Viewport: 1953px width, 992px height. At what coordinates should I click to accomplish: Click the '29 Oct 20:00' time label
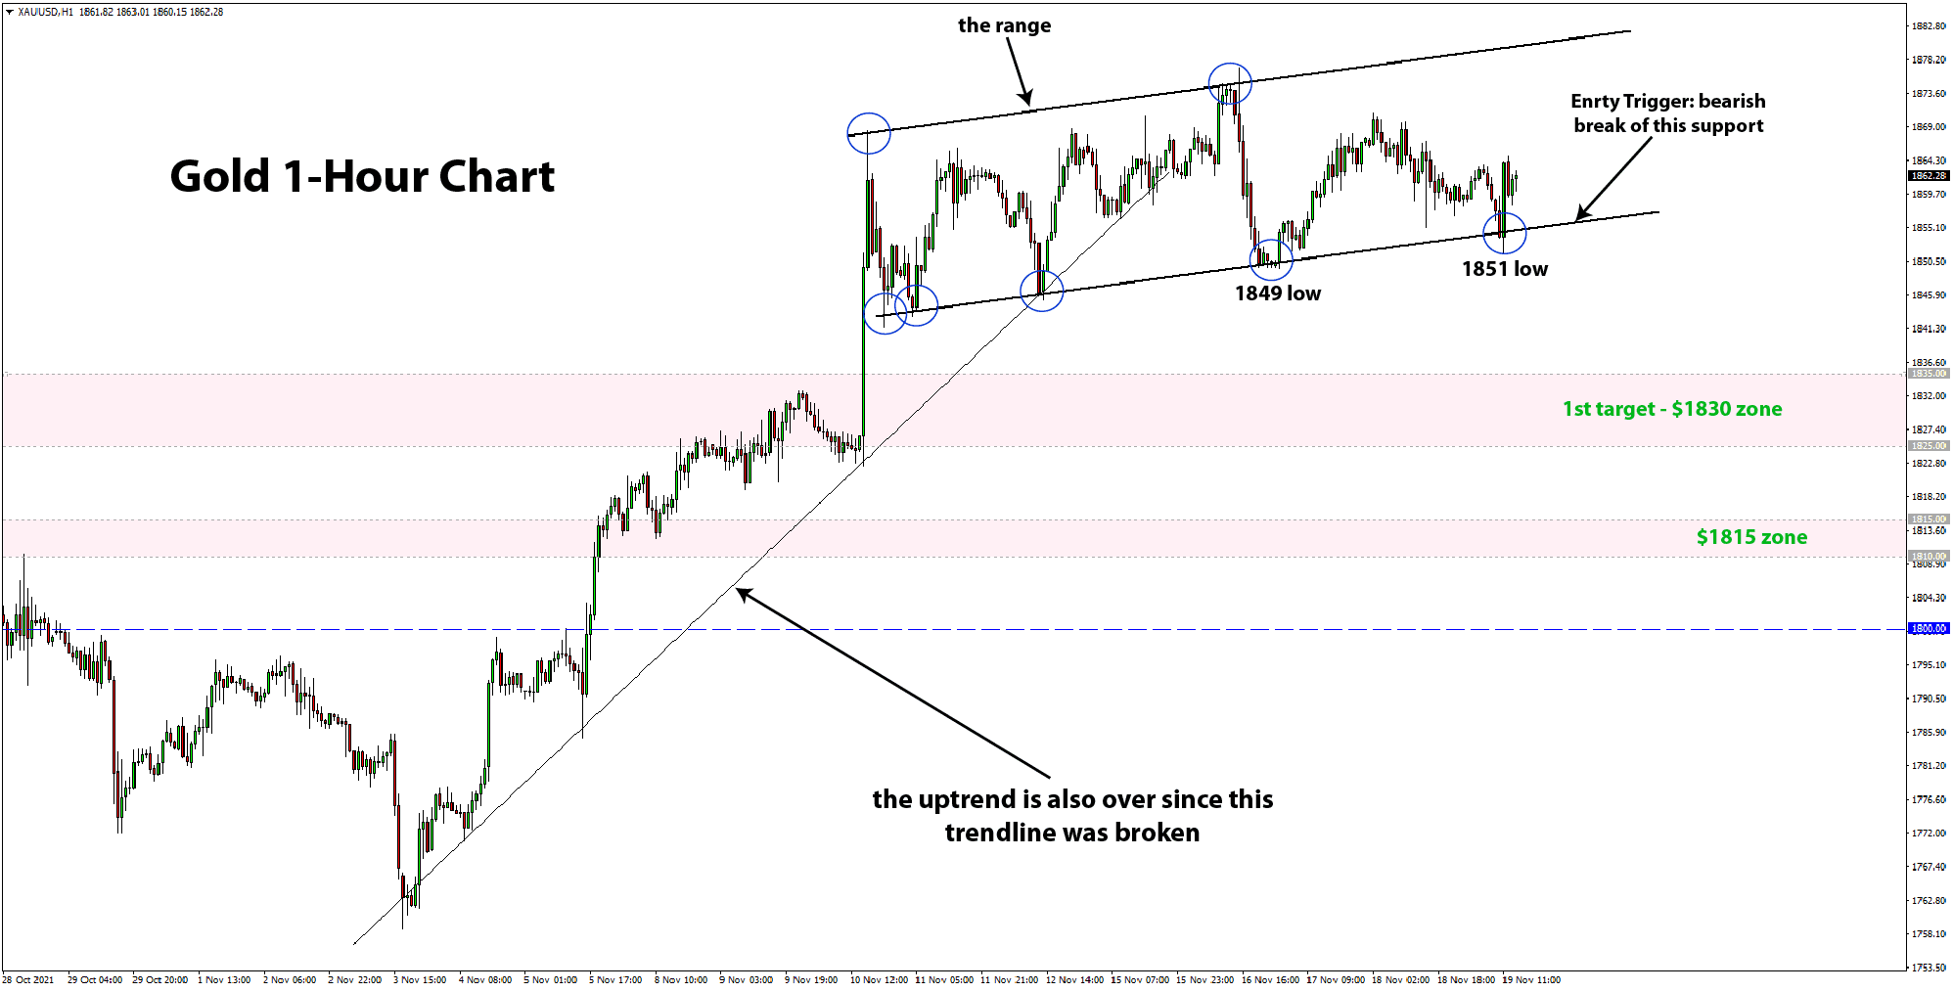click(x=160, y=980)
